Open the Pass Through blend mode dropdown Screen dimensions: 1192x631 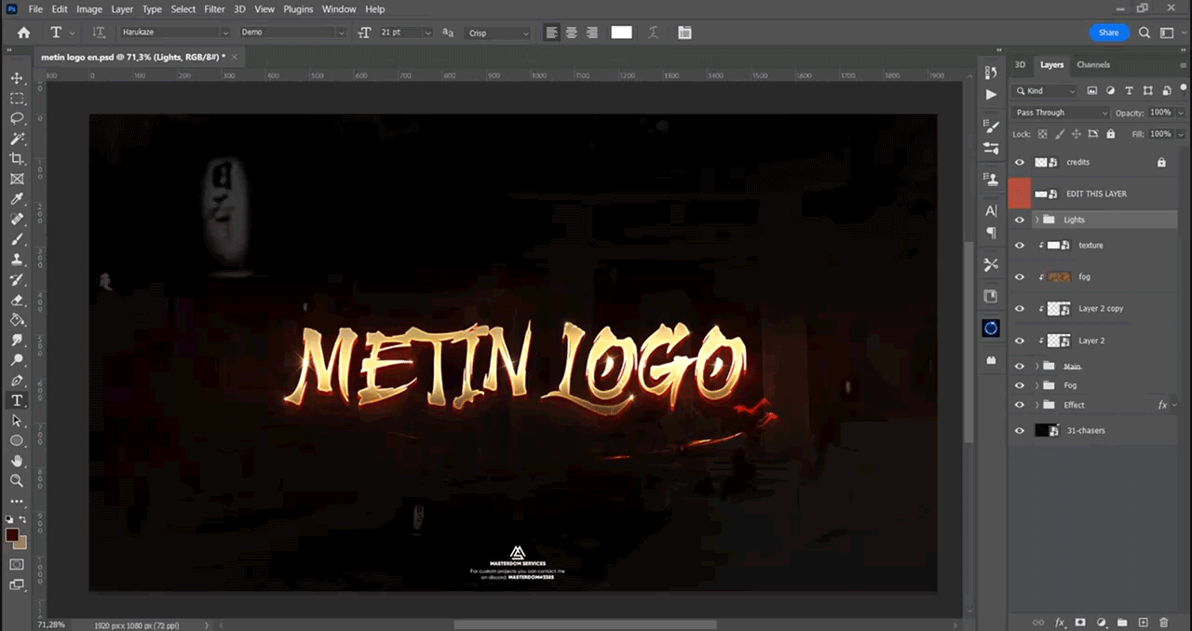click(x=1059, y=112)
